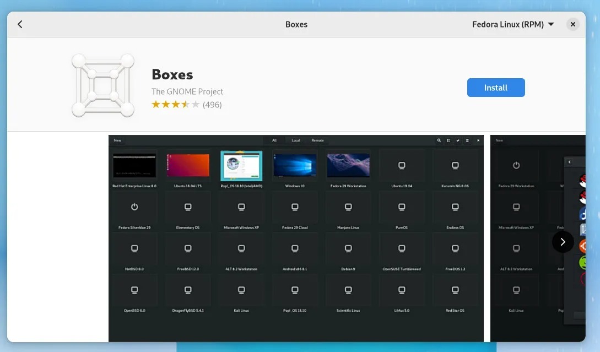Viewport: 600px width, 352px height.
Task: Click the Red Hat Enterprise Linux 8.0 thumbnail
Action: (134, 165)
